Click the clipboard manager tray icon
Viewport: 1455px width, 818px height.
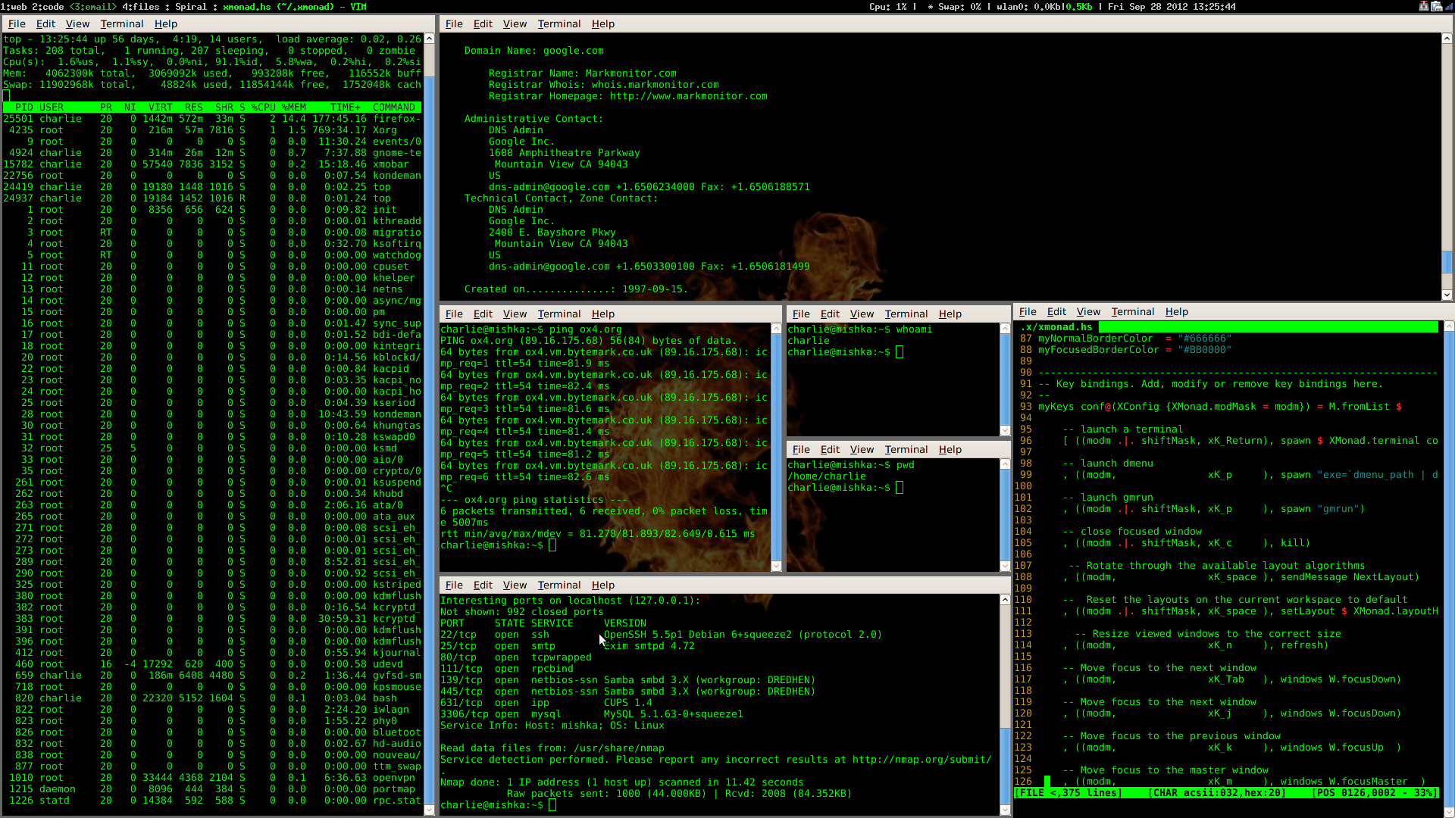[x=1437, y=6]
